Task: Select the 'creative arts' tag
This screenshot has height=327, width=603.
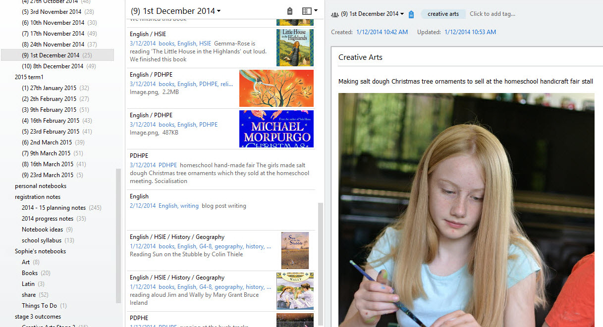Action: click(443, 14)
